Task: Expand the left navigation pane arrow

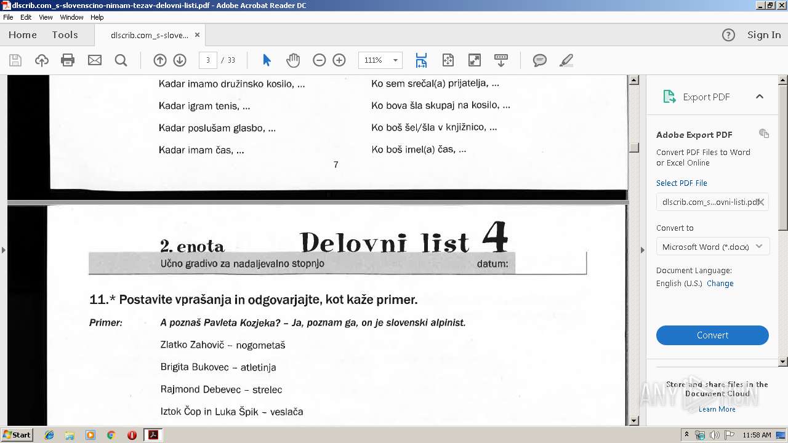Action: point(3,250)
